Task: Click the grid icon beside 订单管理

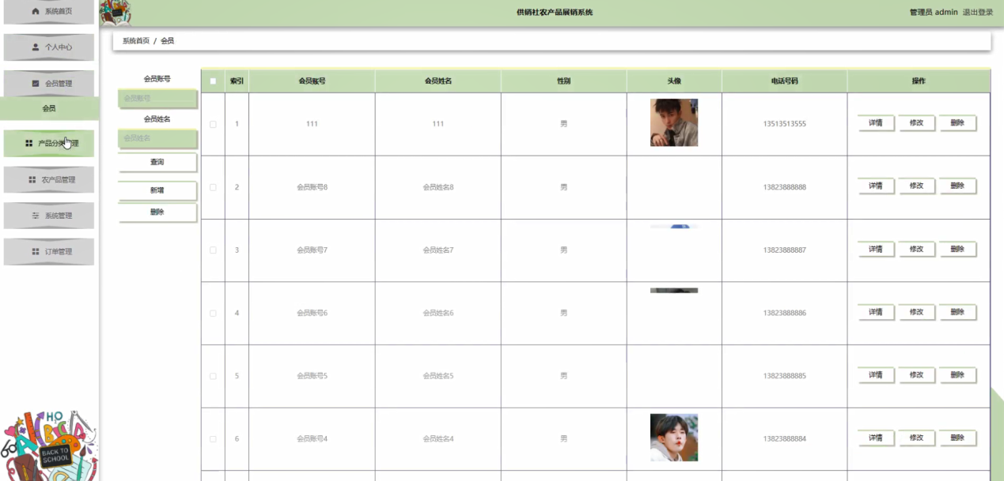Action: [x=36, y=251]
